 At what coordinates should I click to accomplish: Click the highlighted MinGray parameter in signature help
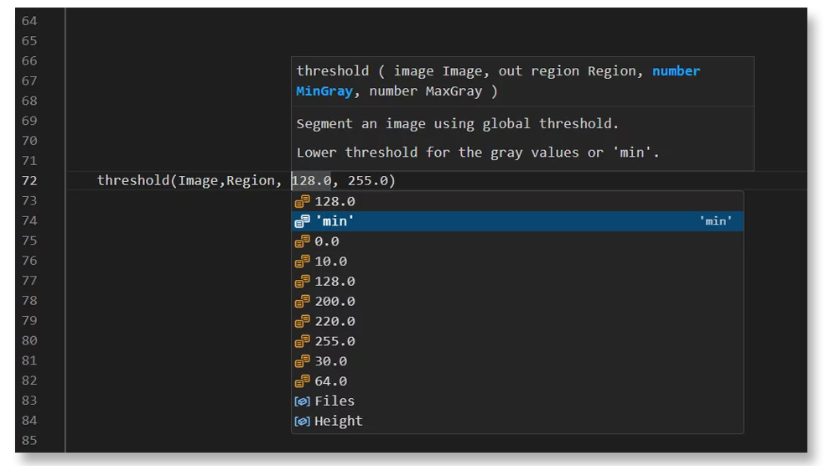(324, 91)
